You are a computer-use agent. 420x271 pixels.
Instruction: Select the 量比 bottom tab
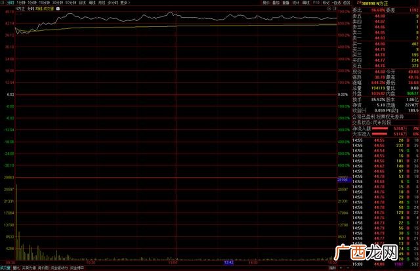click(16, 268)
